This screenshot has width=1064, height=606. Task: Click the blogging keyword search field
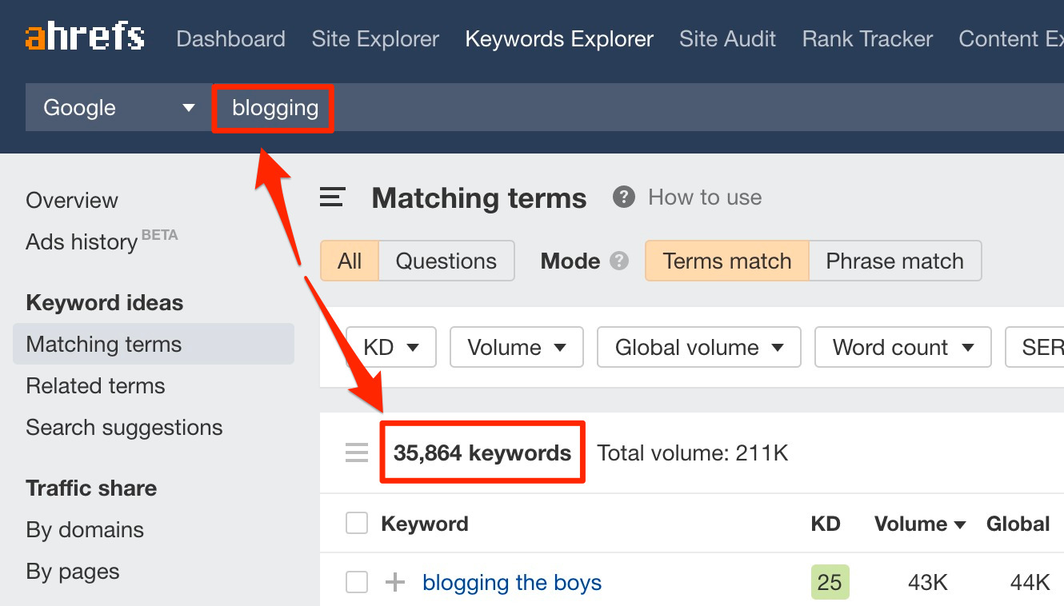click(x=275, y=108)
